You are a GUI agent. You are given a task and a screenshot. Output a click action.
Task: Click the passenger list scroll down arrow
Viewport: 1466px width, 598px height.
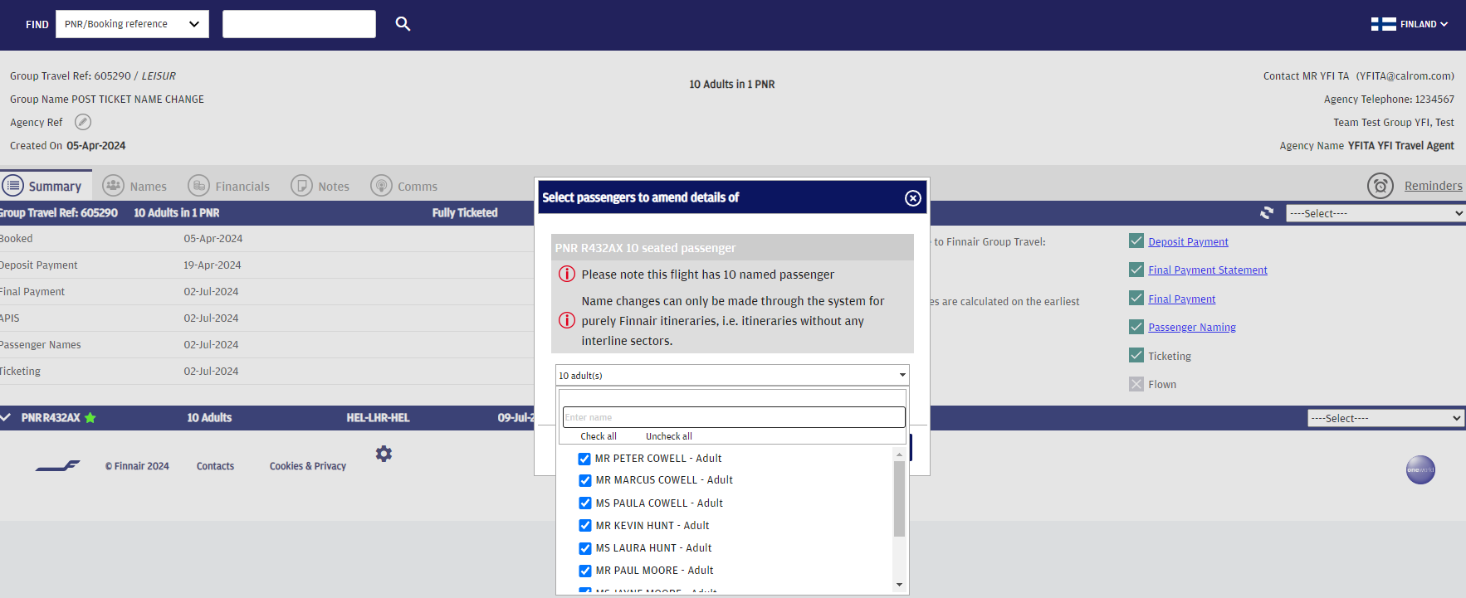click(899, 585)
